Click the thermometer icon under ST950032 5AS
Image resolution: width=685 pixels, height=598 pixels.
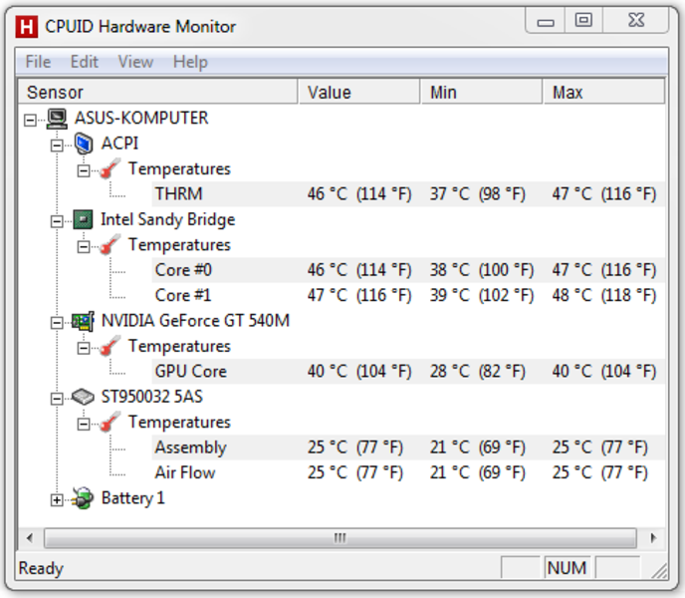click(111, 423)
